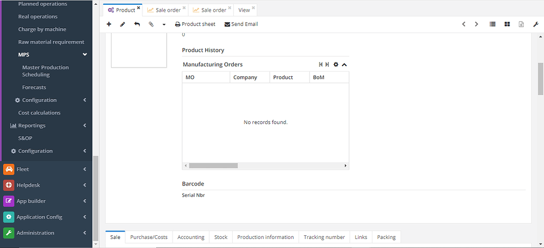Open the Production information tab
The width and height of the screenshot is (544, 248).
pos(266,237)
